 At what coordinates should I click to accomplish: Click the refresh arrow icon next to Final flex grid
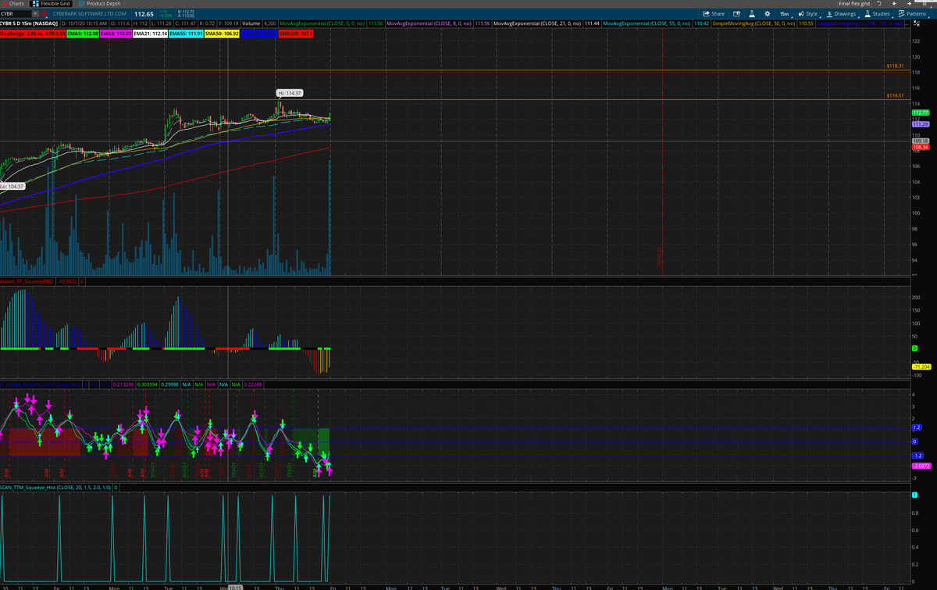[879, 4]
